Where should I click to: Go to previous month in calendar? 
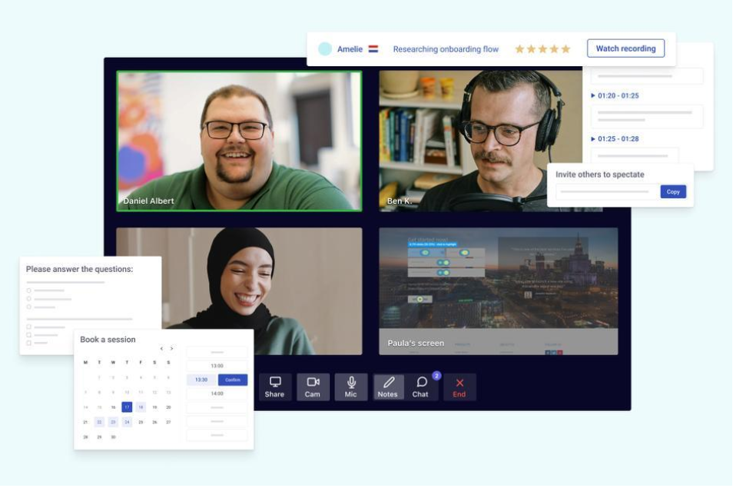tap(161, 349)
